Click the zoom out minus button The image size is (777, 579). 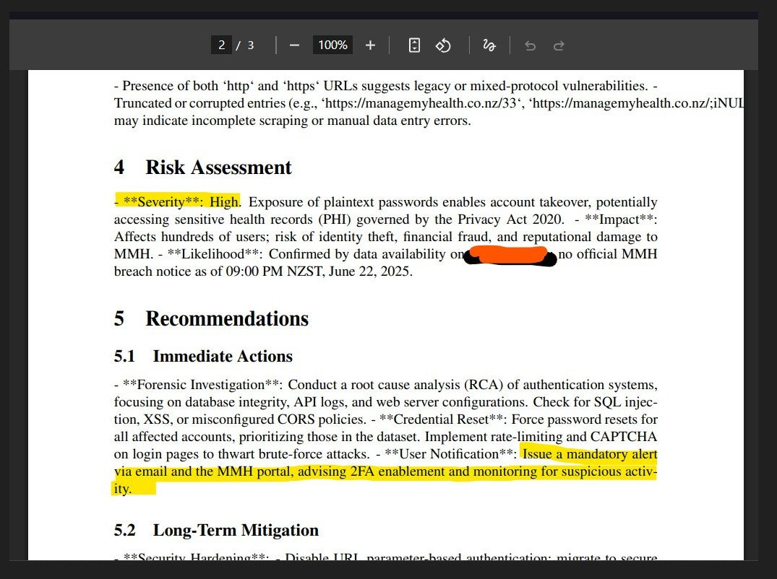point(294,45)
